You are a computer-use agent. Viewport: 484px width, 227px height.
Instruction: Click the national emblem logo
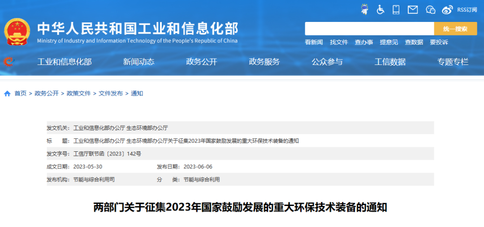17,32
